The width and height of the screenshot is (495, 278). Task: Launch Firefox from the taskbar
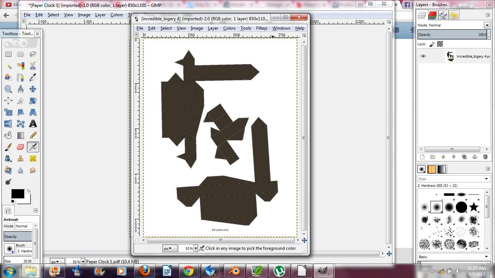(145, 271)
